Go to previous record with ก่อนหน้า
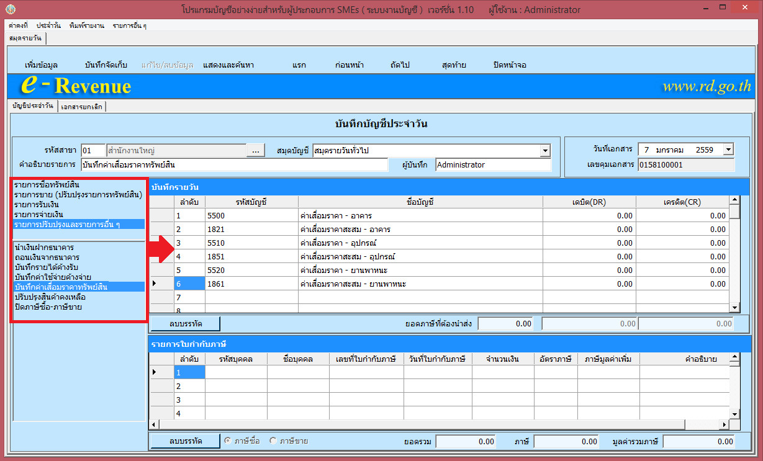The height and width of the screenshot is (461, 763). coord(349,65)
